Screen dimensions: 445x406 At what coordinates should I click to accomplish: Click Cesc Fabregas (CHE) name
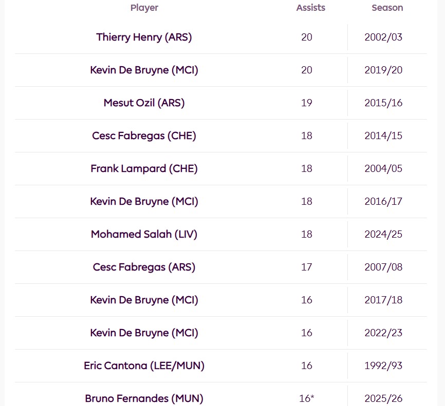[x=144, y=136]
